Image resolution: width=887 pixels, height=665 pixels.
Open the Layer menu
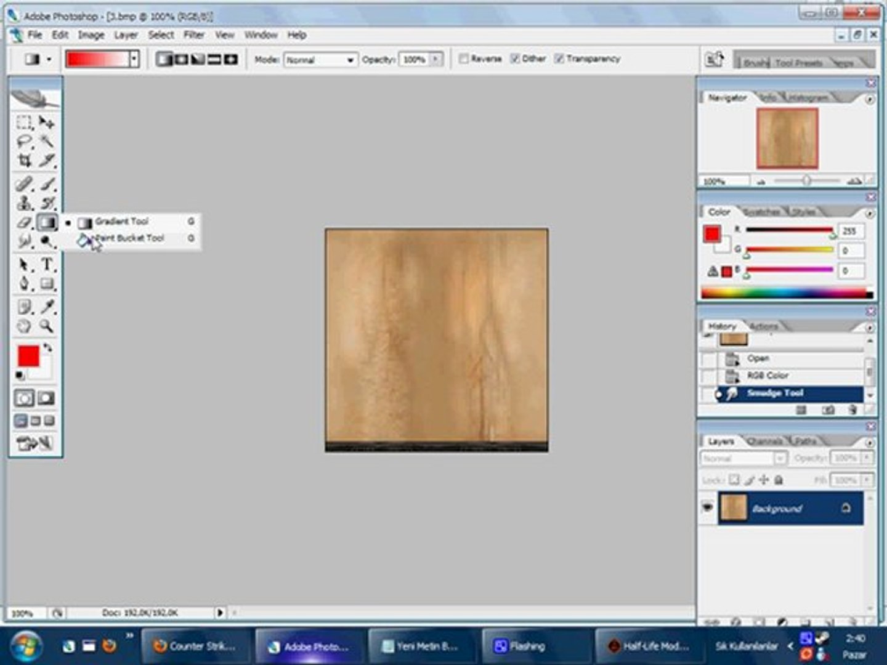126,35
